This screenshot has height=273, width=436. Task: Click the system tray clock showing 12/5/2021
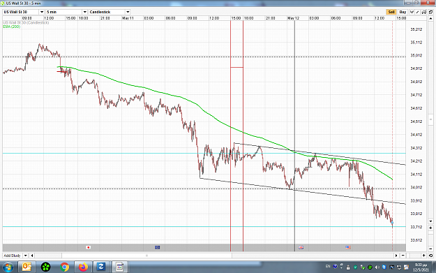(421, 267)
